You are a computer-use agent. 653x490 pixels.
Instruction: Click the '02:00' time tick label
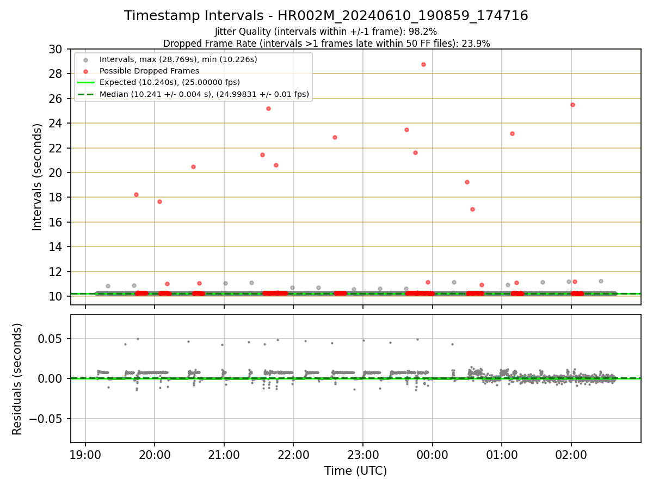pyautogui.click(x=571, y=454)
